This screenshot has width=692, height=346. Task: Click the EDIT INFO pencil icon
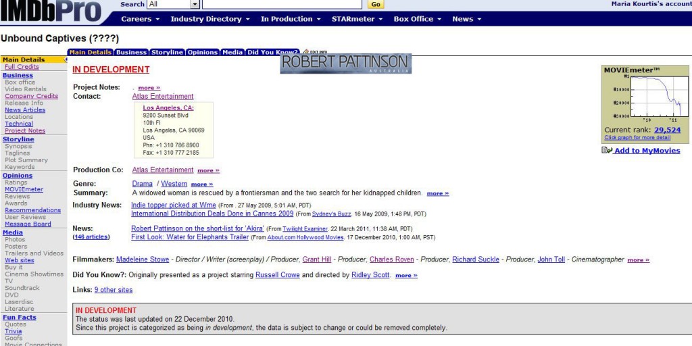307,51
